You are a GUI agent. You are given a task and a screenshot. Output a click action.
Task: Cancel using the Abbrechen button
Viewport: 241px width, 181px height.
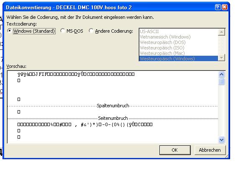[x=210, y=150]
